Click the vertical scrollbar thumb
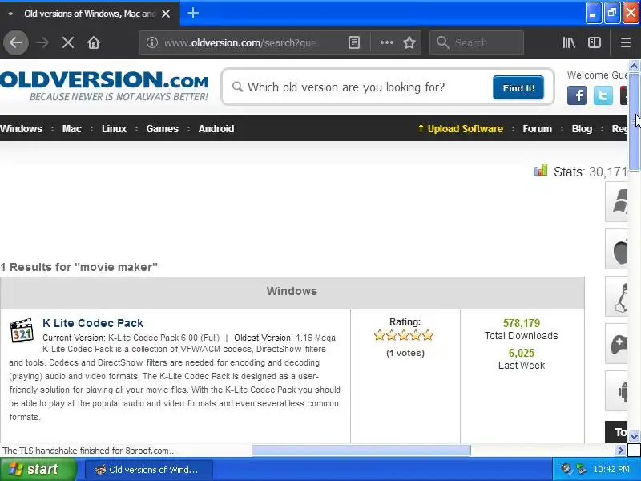 click(634, 121)
